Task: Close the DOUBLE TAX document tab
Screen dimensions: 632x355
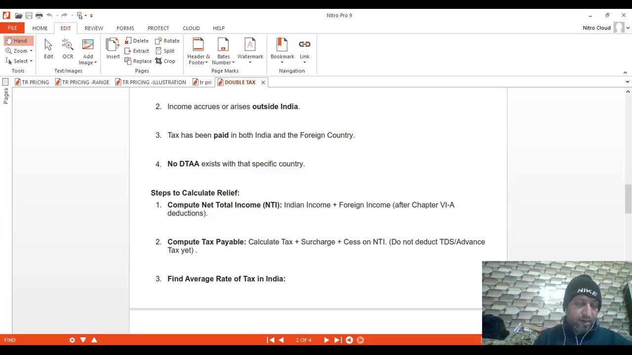Action: [x=263, y=82]
